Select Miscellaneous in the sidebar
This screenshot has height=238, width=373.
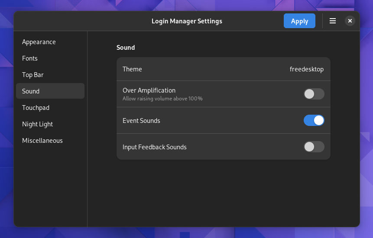click(42, 141)
